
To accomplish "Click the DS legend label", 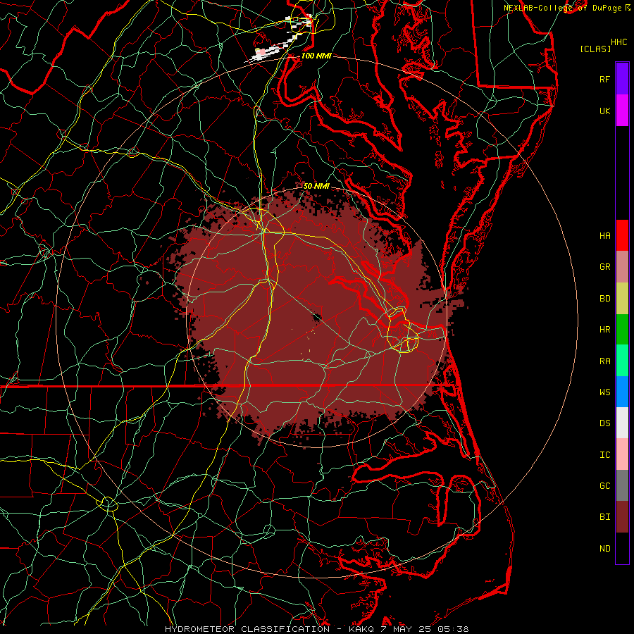I will pos(605,423).
